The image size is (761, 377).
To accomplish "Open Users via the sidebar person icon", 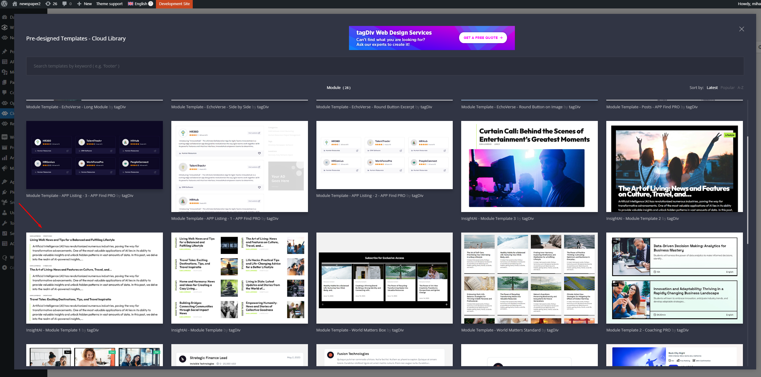I will (x=5, y=213).
